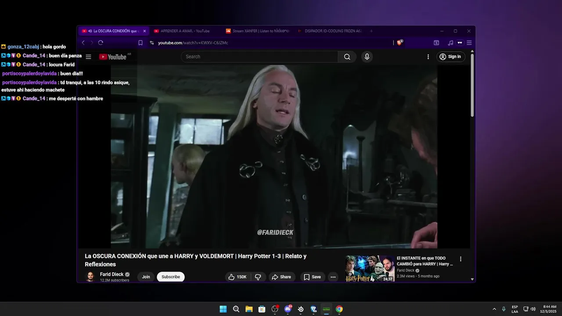
Task: Open Google Chrome from the taskbar
Action: point(339,309)
